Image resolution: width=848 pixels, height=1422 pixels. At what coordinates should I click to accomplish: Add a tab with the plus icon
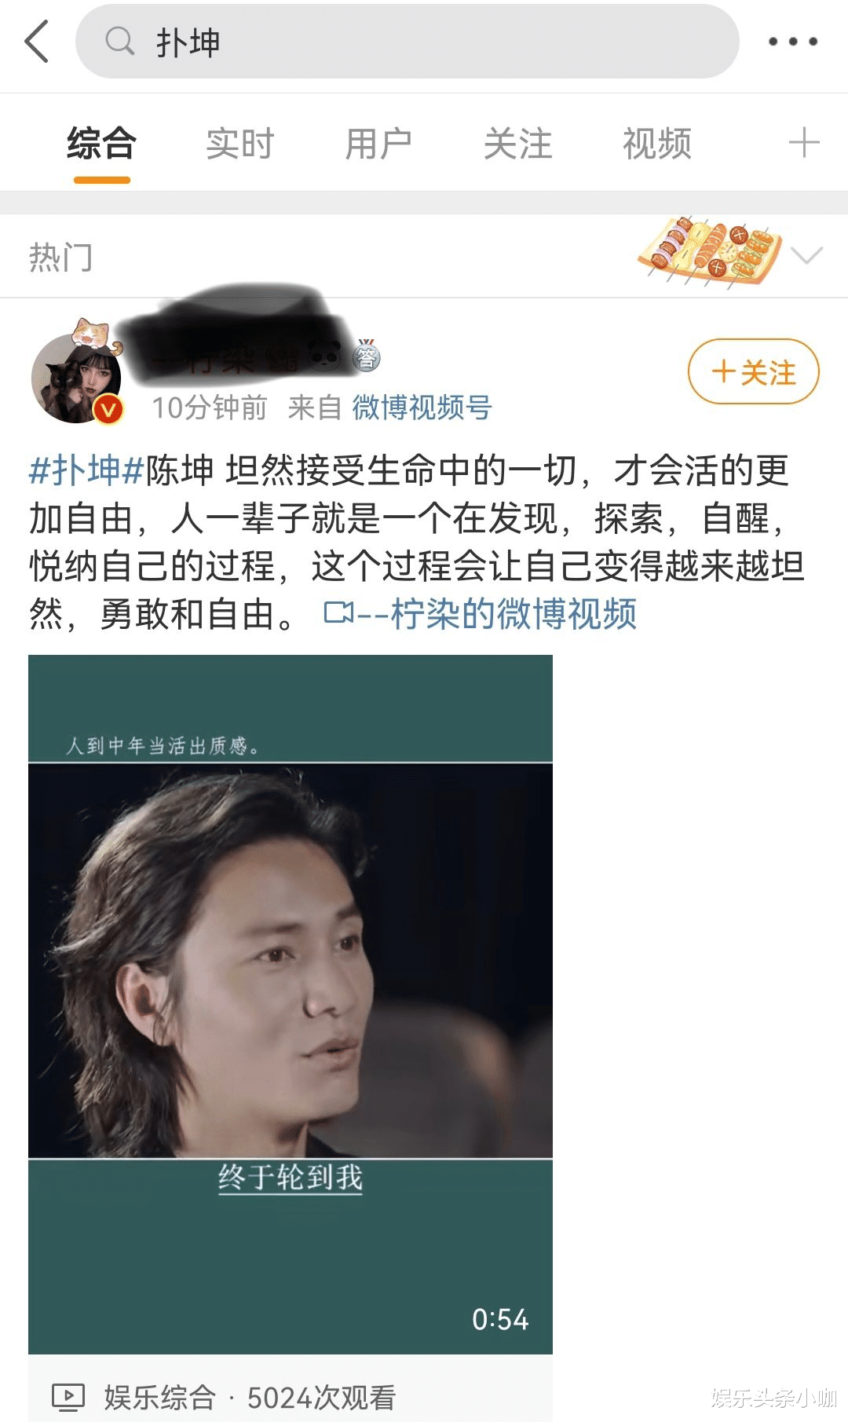pyautogui.click(x=804, y=143)
